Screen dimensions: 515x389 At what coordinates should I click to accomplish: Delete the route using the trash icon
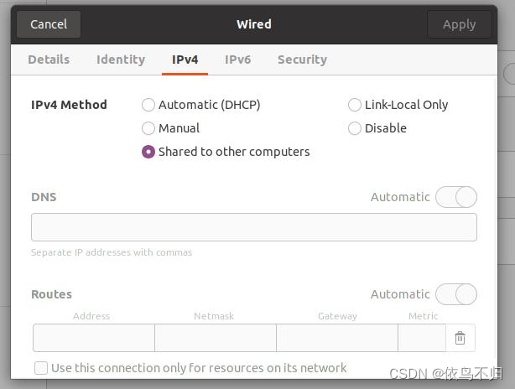point(460,338)
